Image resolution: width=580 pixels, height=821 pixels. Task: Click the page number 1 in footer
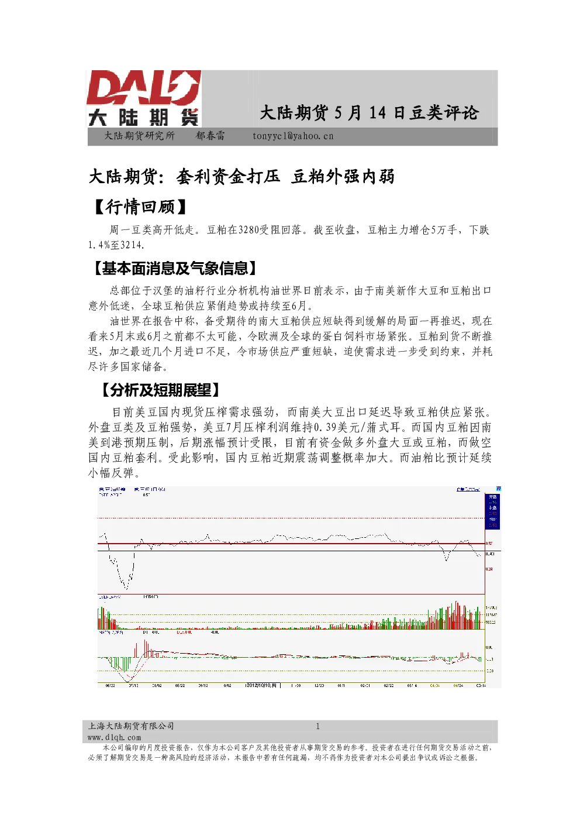pos(318,726)
